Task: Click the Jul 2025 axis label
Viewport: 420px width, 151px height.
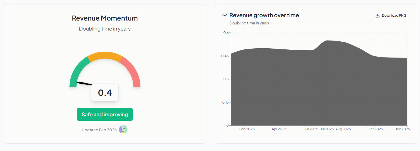Action: 327,129
